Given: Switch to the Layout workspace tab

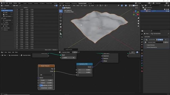Looking at the screenshot, I should coord(25,3).
